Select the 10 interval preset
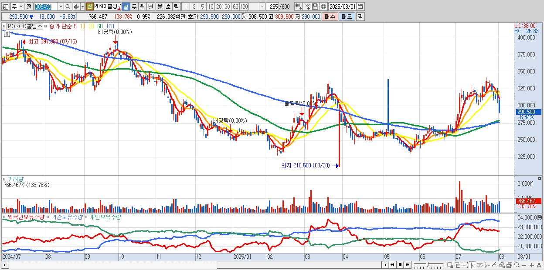Viewport: 544px width, 270px height. coord(211,7)
